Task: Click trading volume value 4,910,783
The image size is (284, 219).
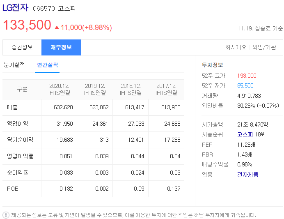Action: point(249,96)
